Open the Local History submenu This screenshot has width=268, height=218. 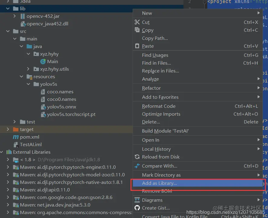(198, 149)
